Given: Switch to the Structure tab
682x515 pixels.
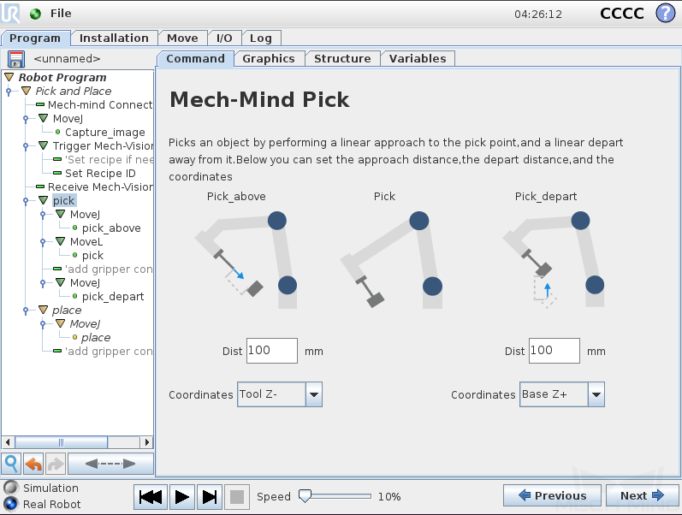Looking at the screenshot, I should 342,59.
